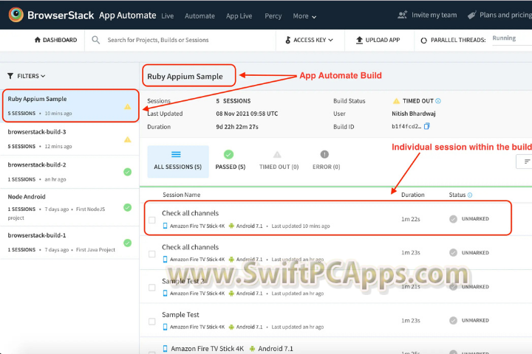Click Unmarked status icon for 1m 23s Check all channels
The height and width of the screenshot is (354, 532).
(453, 252)
